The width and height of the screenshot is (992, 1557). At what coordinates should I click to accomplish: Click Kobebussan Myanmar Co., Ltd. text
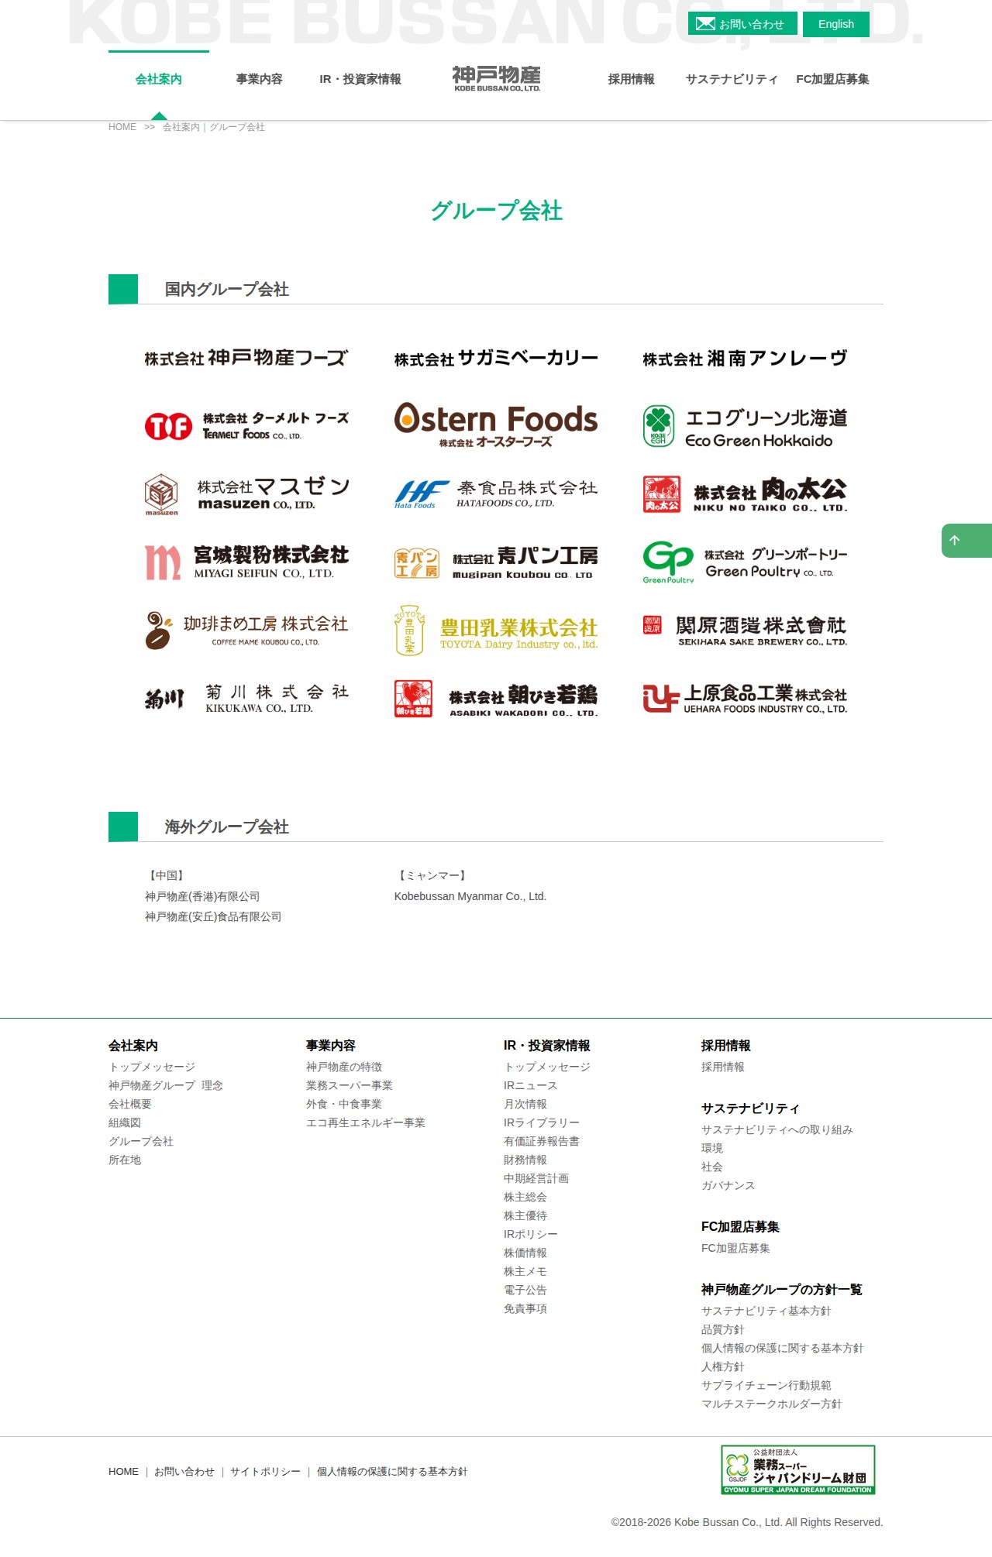[470, 896]
